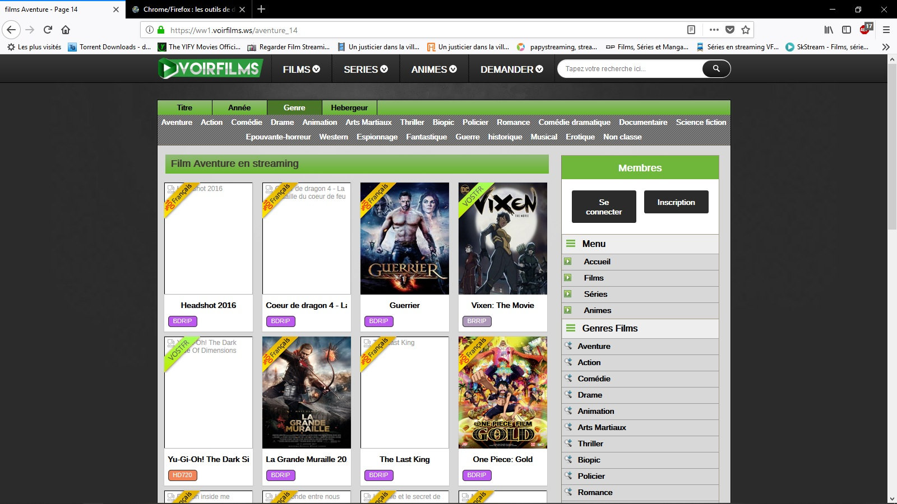
Task: Select the Science fiction genre link
Action: click(701, 122)
